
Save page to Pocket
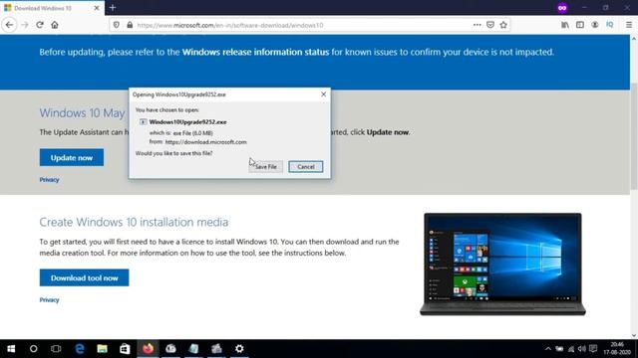click(x=490, y=25)
